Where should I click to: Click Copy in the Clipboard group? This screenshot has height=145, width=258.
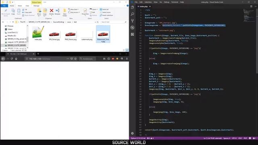tap(13, 12)
